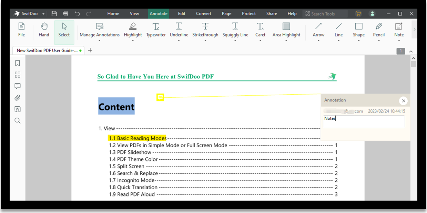This screenshot has width=427, height=213.
Task: Open the Convert tab
Action: point(204,14)
